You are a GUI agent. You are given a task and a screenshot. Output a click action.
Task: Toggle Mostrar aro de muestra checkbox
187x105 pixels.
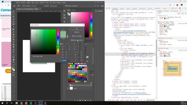[66, 6]
